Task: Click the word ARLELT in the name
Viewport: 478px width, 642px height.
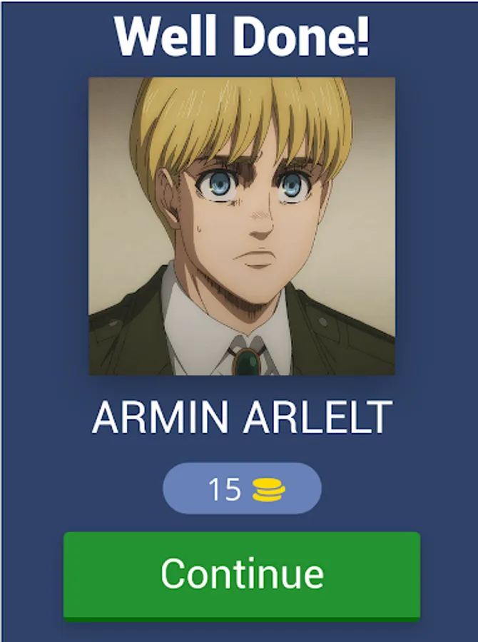Action: [x=318, y=417]
